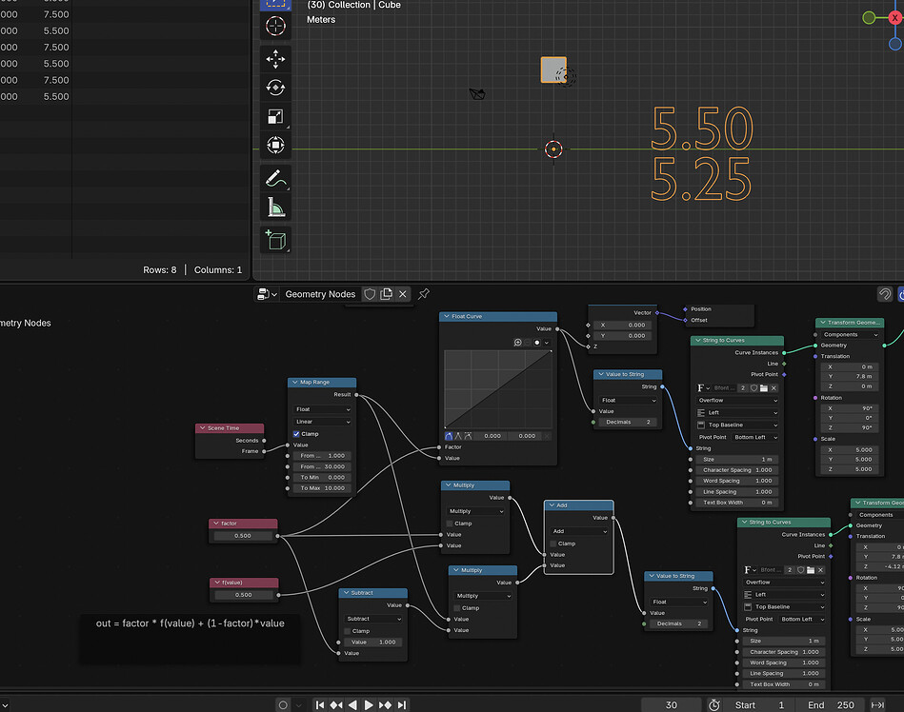The height and width of the screenshot is (712, 904).
Task: Click open font folder icon in upper String to Curves
Action: (x=764, y=388)
